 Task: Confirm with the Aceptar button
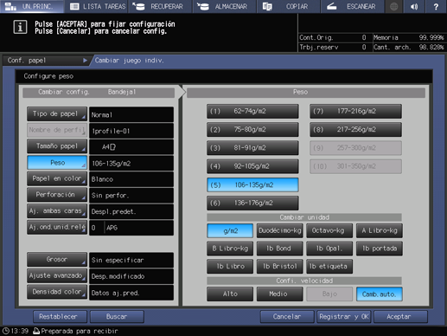click(x=400, y=317)
